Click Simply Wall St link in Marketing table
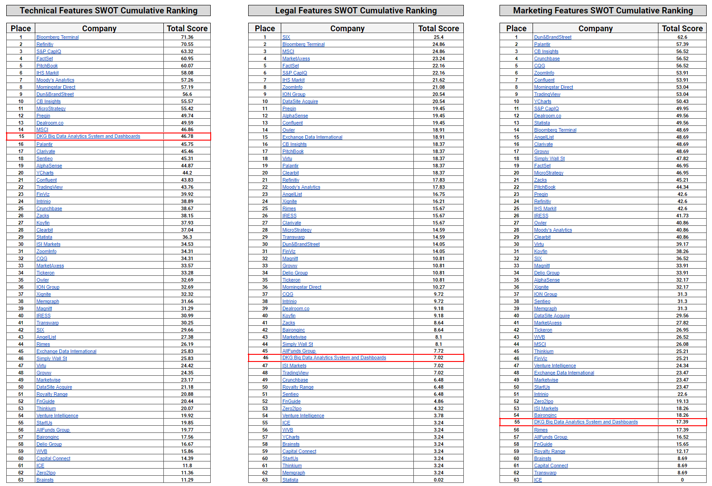Screen dimensions: 712x486 point(549,159)
